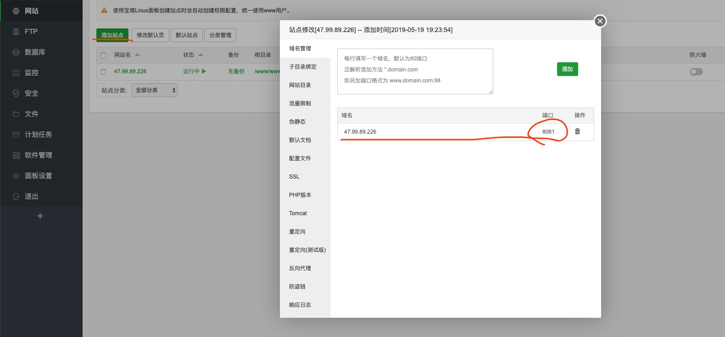
Task: Open the 反向代理 tab
Action: 305,268
